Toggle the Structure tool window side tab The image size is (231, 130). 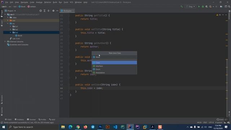tap(2, 100)
